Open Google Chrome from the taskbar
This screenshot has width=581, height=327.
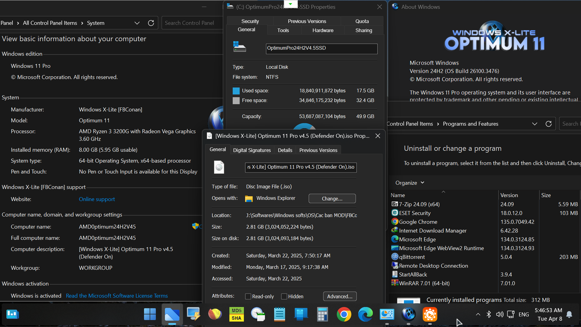click(344, 314)
